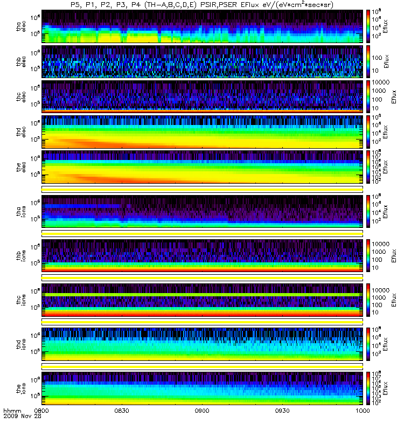404x431 pixels.
Task: Click the 'hhmm' axis unit label
Action: (12, 411)
